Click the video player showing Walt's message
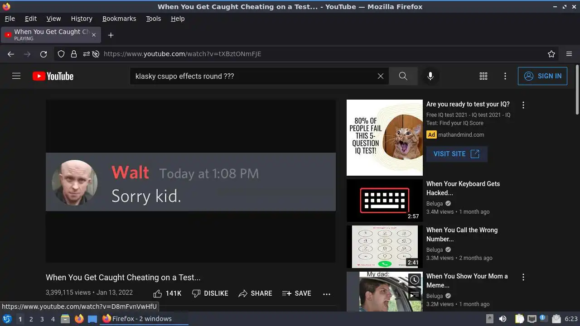 click(191, 181)
